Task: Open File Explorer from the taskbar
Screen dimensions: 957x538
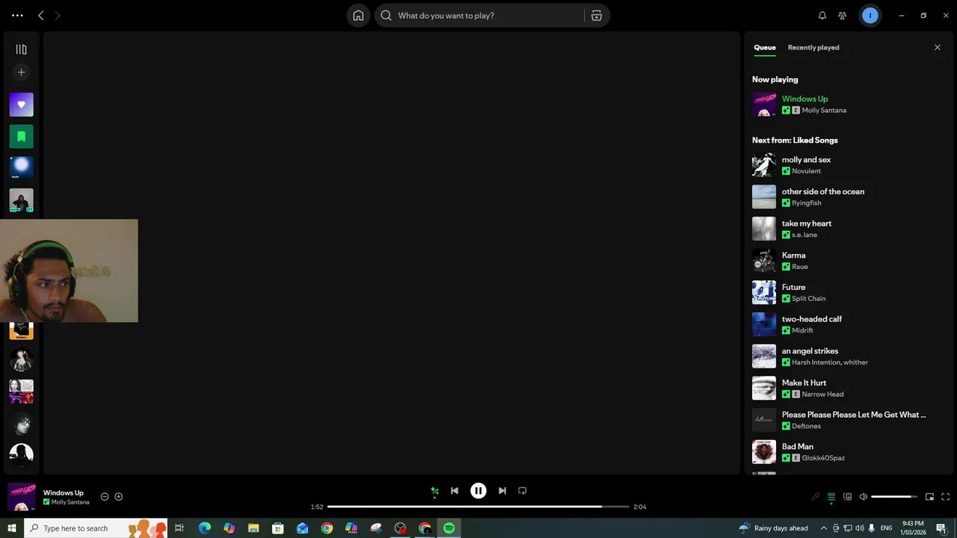Action: (253, 528)
